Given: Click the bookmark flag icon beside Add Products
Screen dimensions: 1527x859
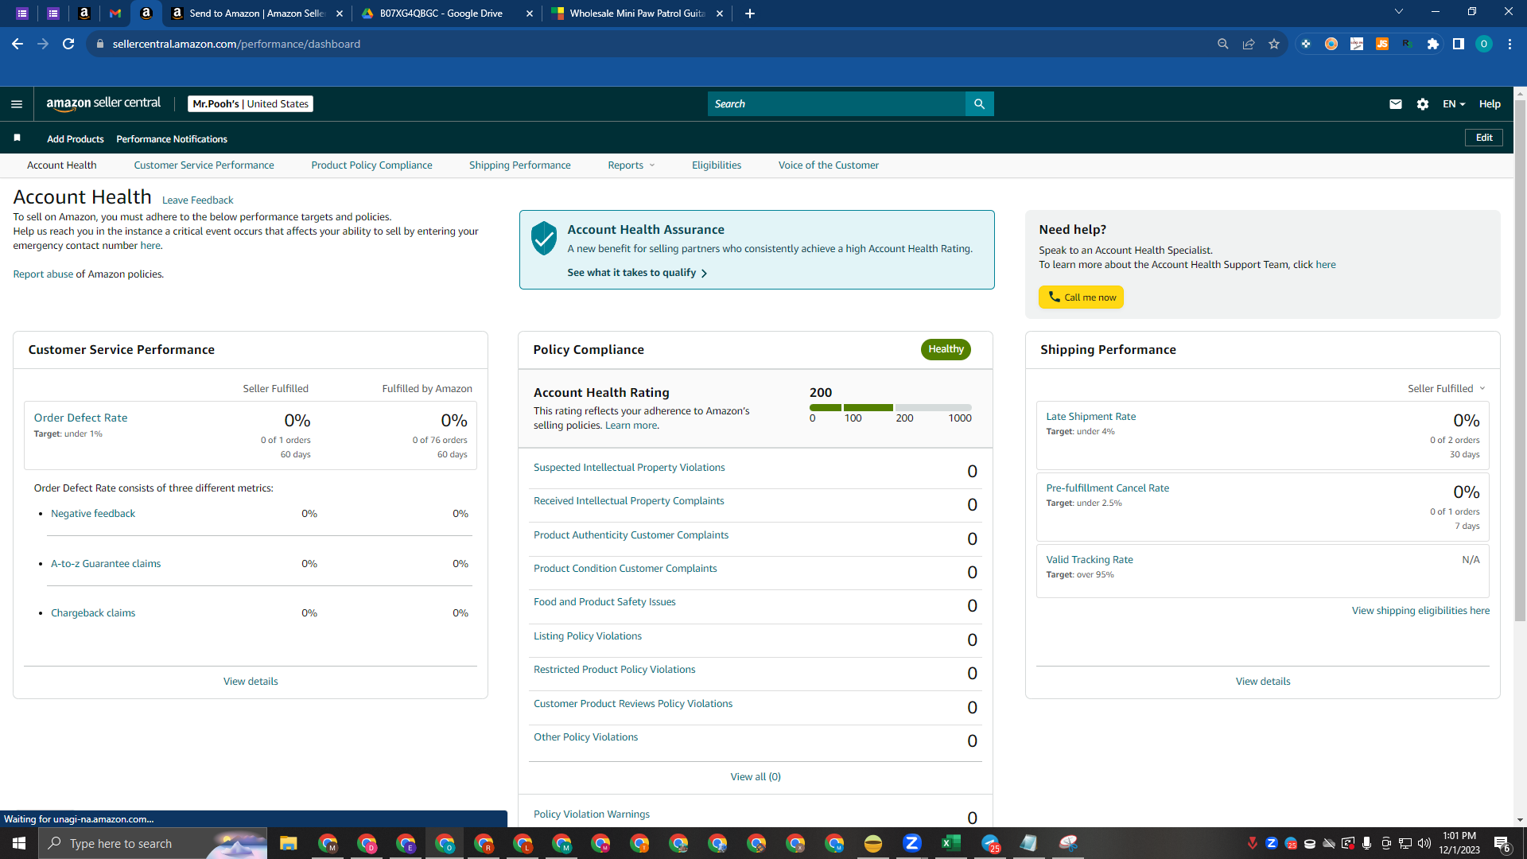Looking at the screenshot, I should [17, 138].
